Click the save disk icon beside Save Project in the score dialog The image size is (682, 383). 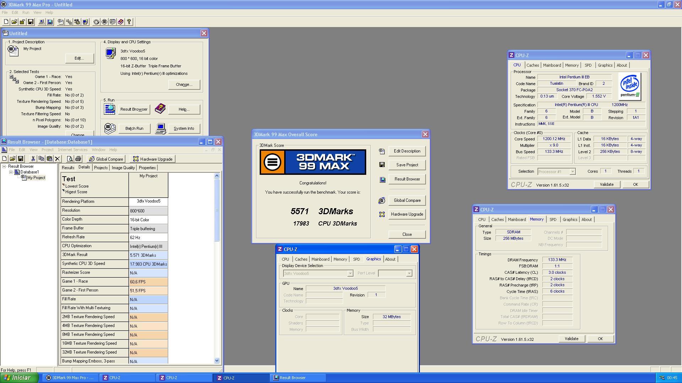pyautogui.click(x=382, y=165)
